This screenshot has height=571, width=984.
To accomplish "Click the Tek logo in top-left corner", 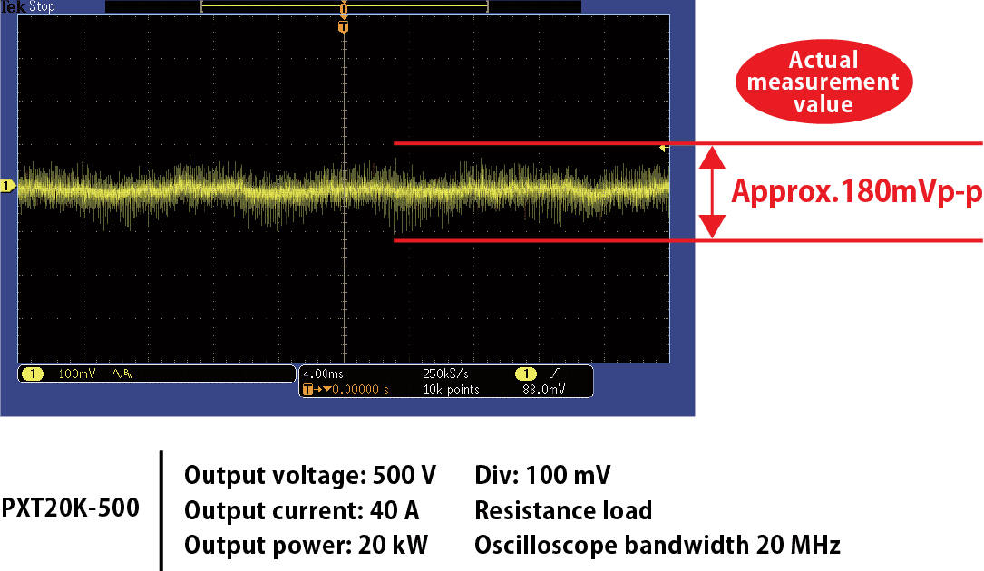I will (11, 6).
